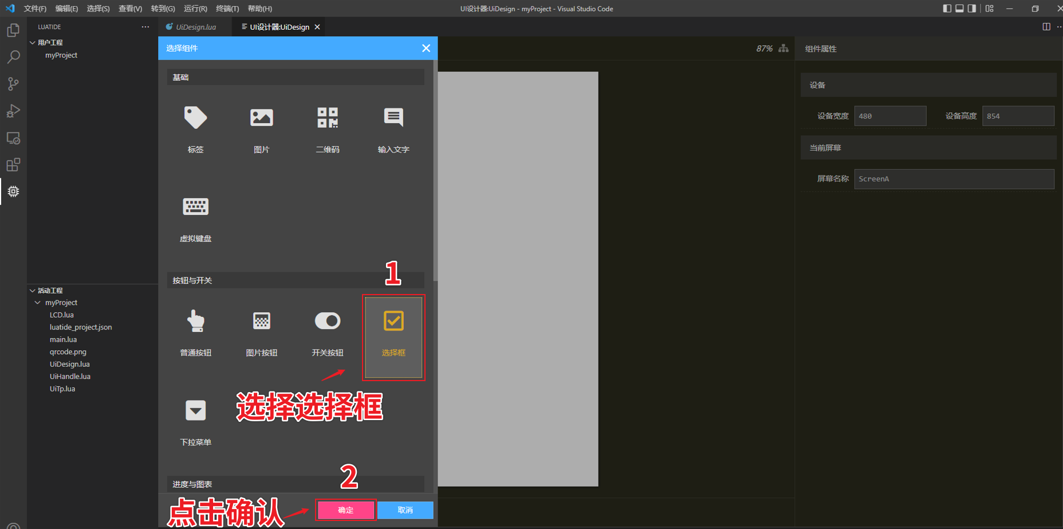Open the LuatIDE chip icon view
The height and width of the screenshot is (529, 1063).
pos(13,191)
